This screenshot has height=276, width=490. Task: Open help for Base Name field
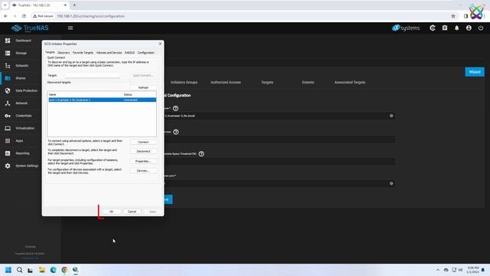tap(175, 108)
